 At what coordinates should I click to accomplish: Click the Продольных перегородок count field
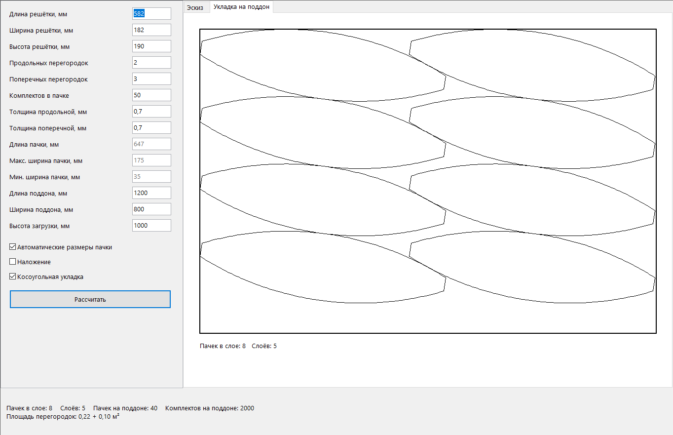coord(151,63)
